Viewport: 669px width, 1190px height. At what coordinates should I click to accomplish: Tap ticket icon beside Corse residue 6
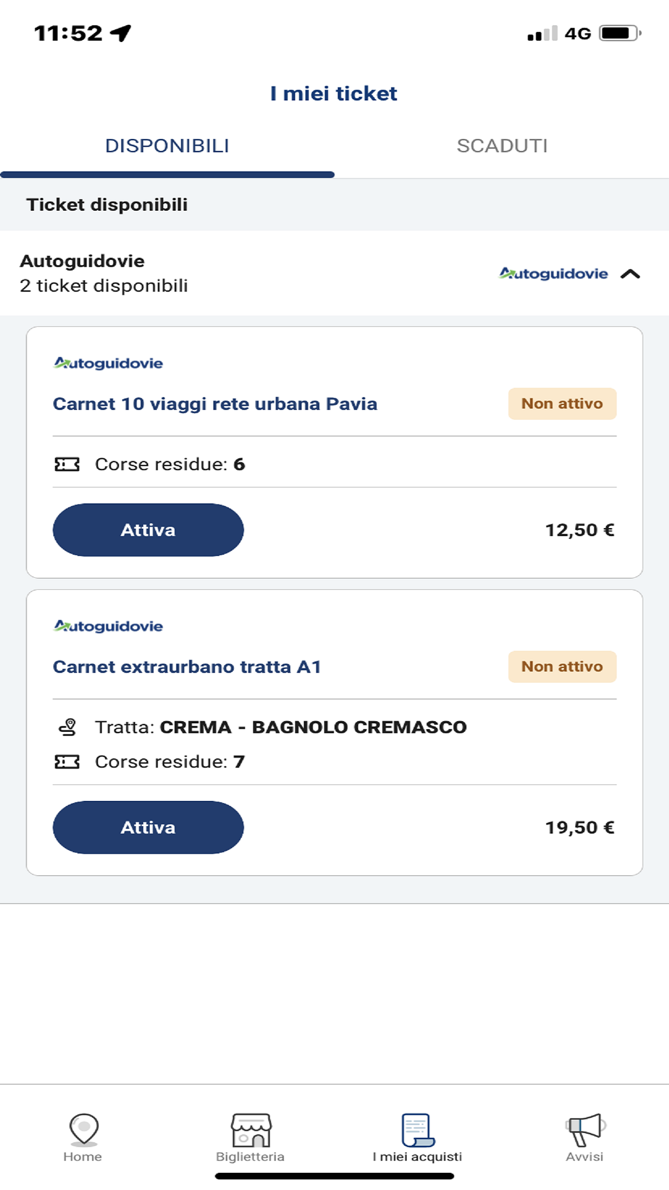coord(67,464)
